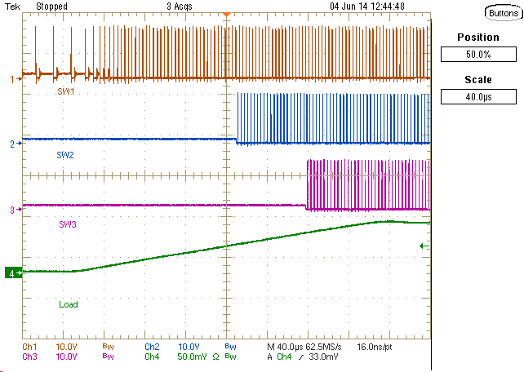Click the SW2 waveform label
The width and height of the screenshot is (524, 372).
pyautogui.click(x=65, y=154)
